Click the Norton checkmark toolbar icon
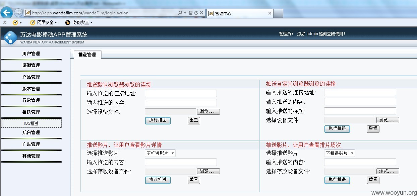The height and width of the screenshot is (196, 417). click(15, 22)
